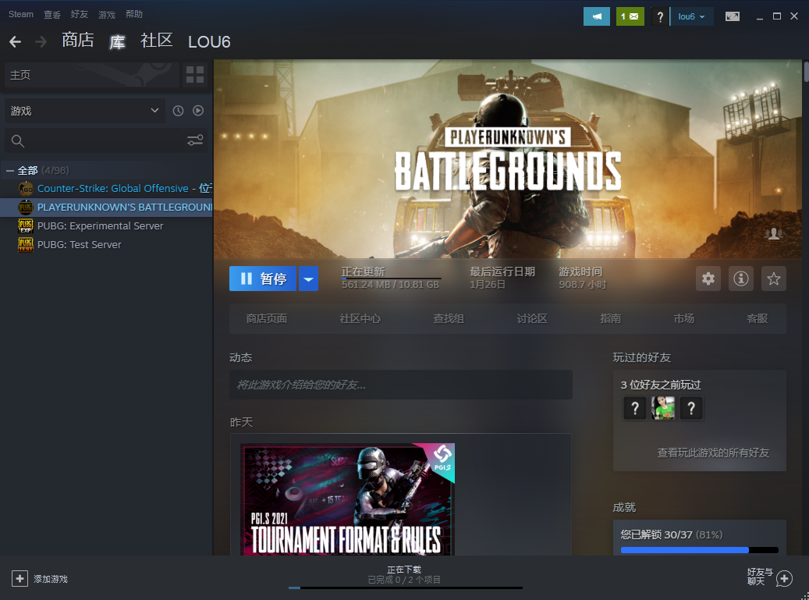The width and height of the screenshot is (809, 600).
Task: Open the green inbox notification icon
Action: 630,16
